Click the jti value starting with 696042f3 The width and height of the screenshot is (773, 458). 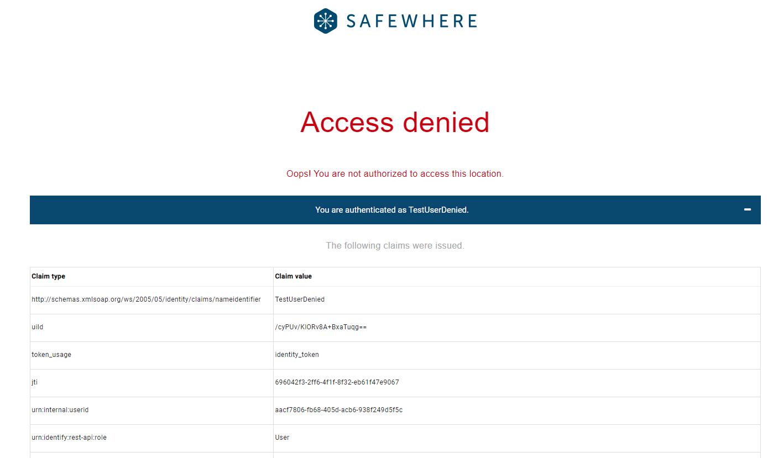pos(337,382)
